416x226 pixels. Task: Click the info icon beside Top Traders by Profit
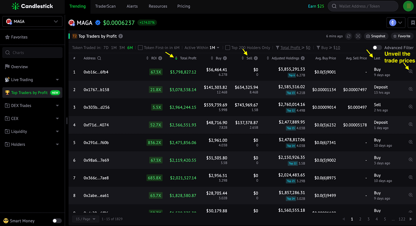(121, 36)
